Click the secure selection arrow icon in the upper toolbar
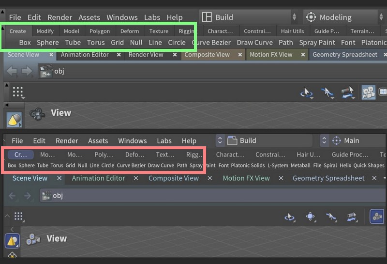Screen dimensions: 387x264 [327, 93]
